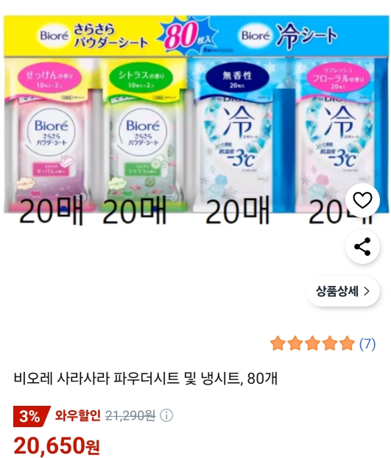The width and height of the screenshot is (391, 458).
Task: Tap the Bioré logo on yellow banner
Action: (54, 35)
